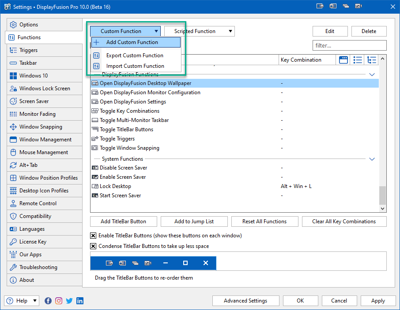Open the LinkedIn link icon

pyautogui.click(x=80, y=301)
